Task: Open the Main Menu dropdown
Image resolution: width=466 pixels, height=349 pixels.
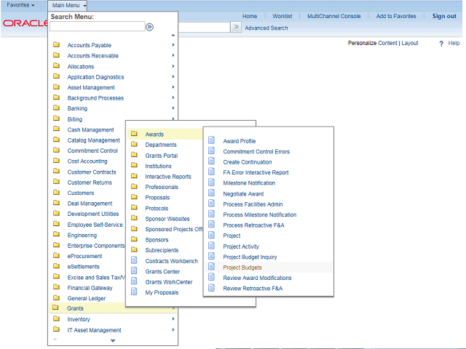Action: tap(69, 5)
